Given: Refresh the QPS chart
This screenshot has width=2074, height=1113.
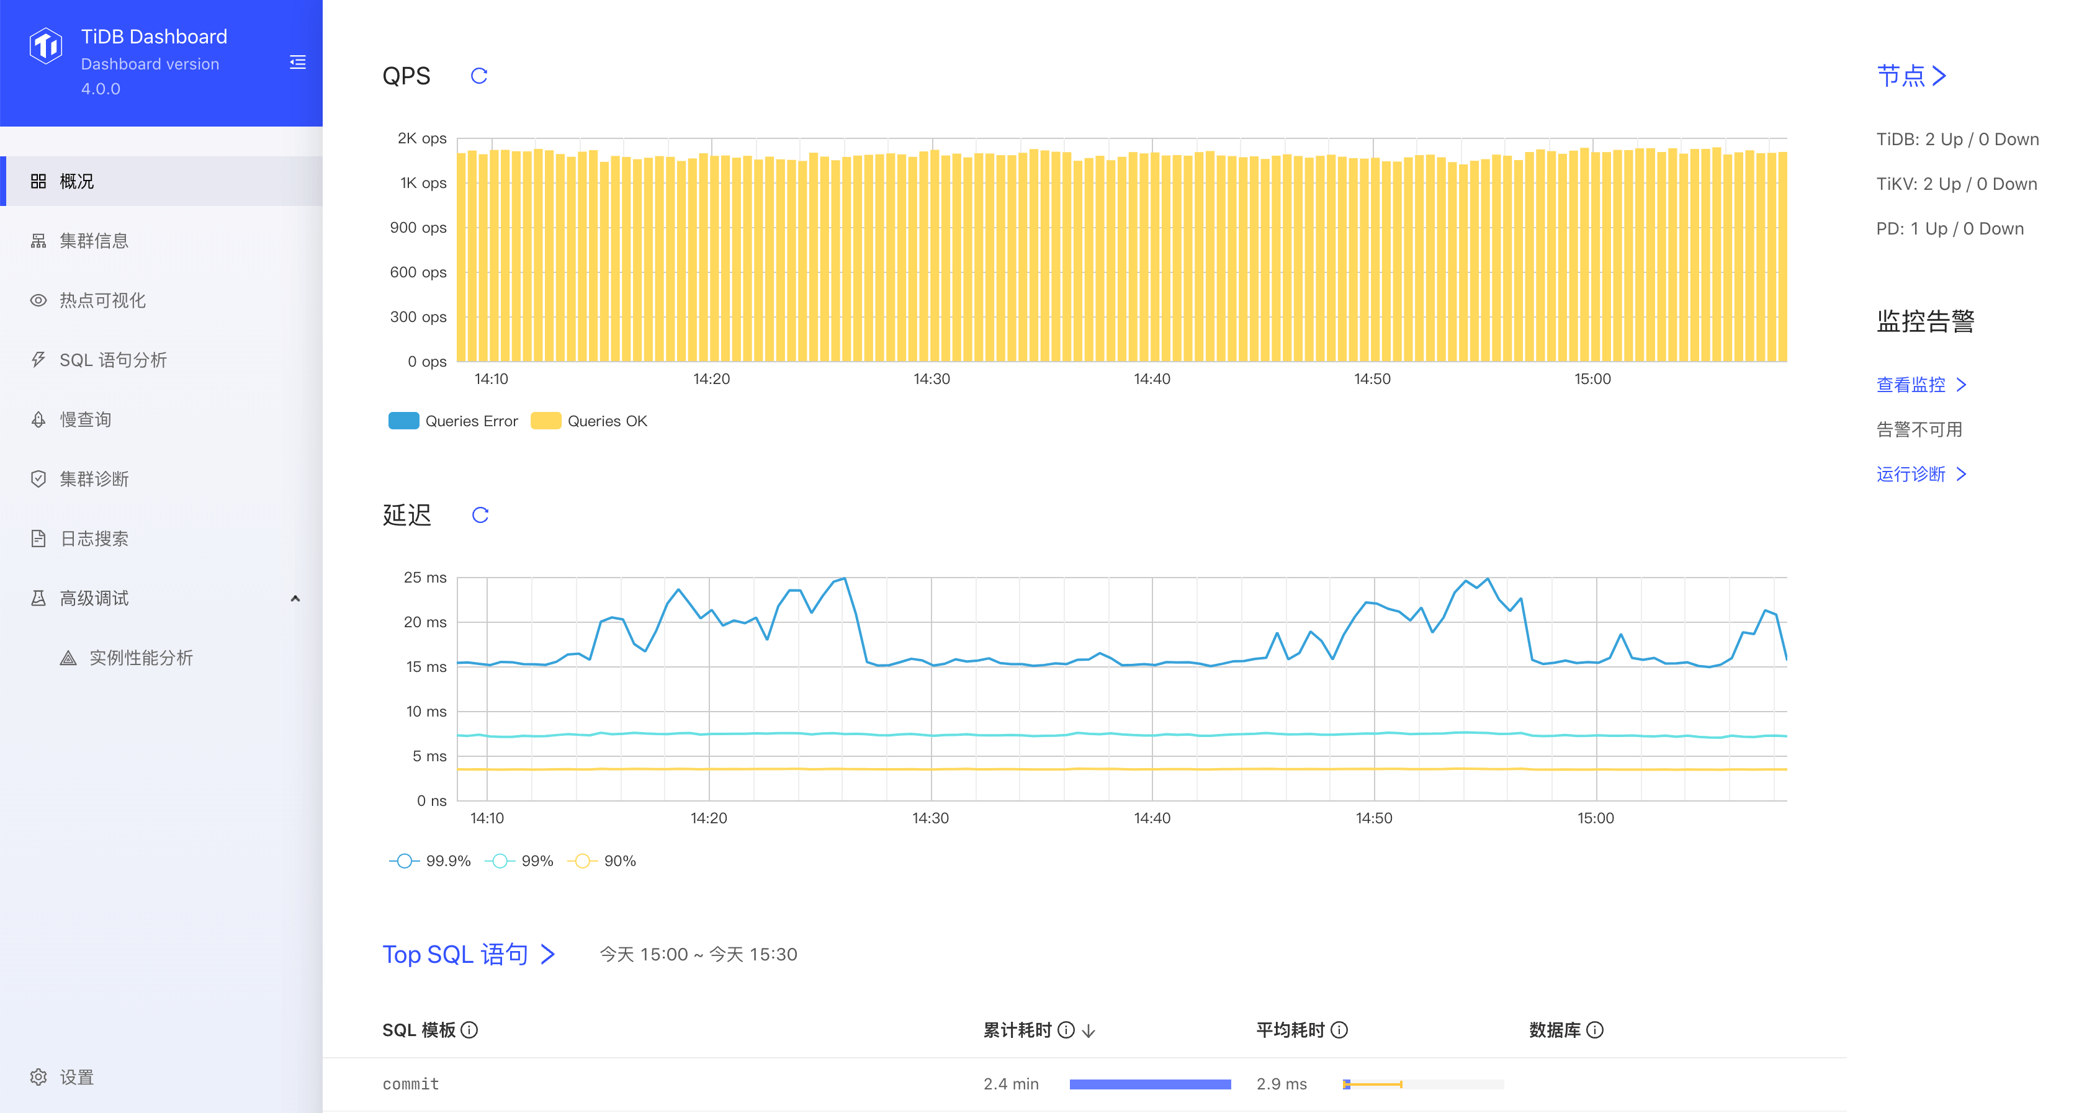Looking at the screenshot, I should pos(478,76).
